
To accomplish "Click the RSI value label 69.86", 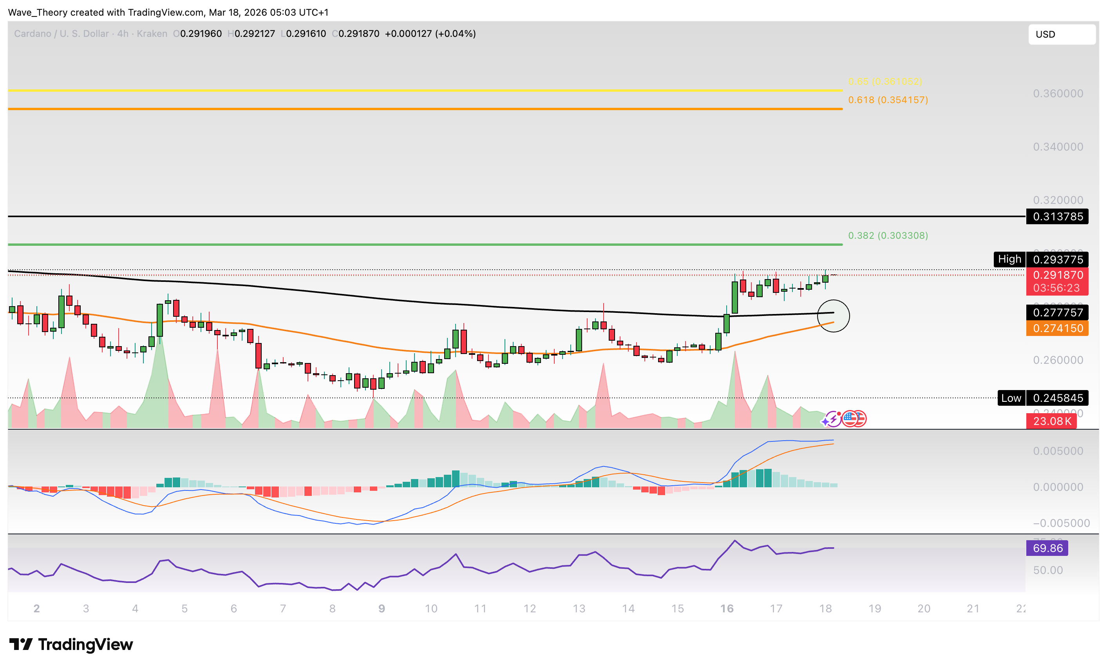I will click(x=1047, y=548).
